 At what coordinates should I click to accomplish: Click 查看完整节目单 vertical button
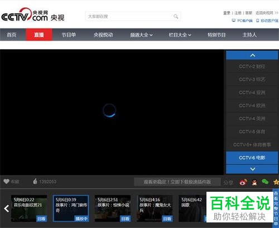pyautogui.click(x=276, y=208)
